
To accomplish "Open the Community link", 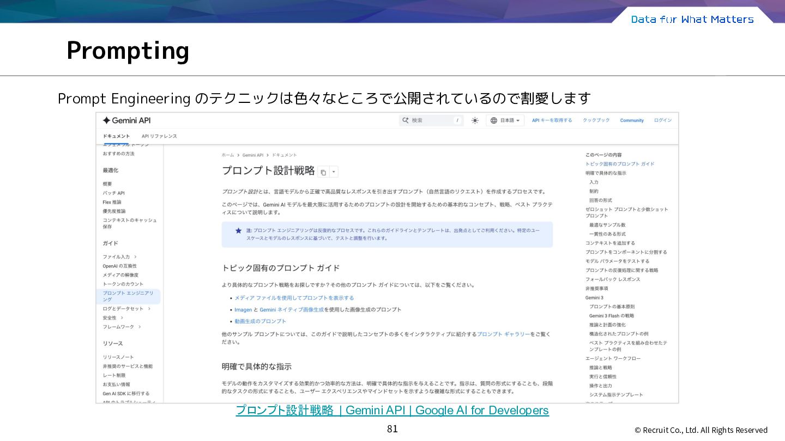I will click(632, 120).
